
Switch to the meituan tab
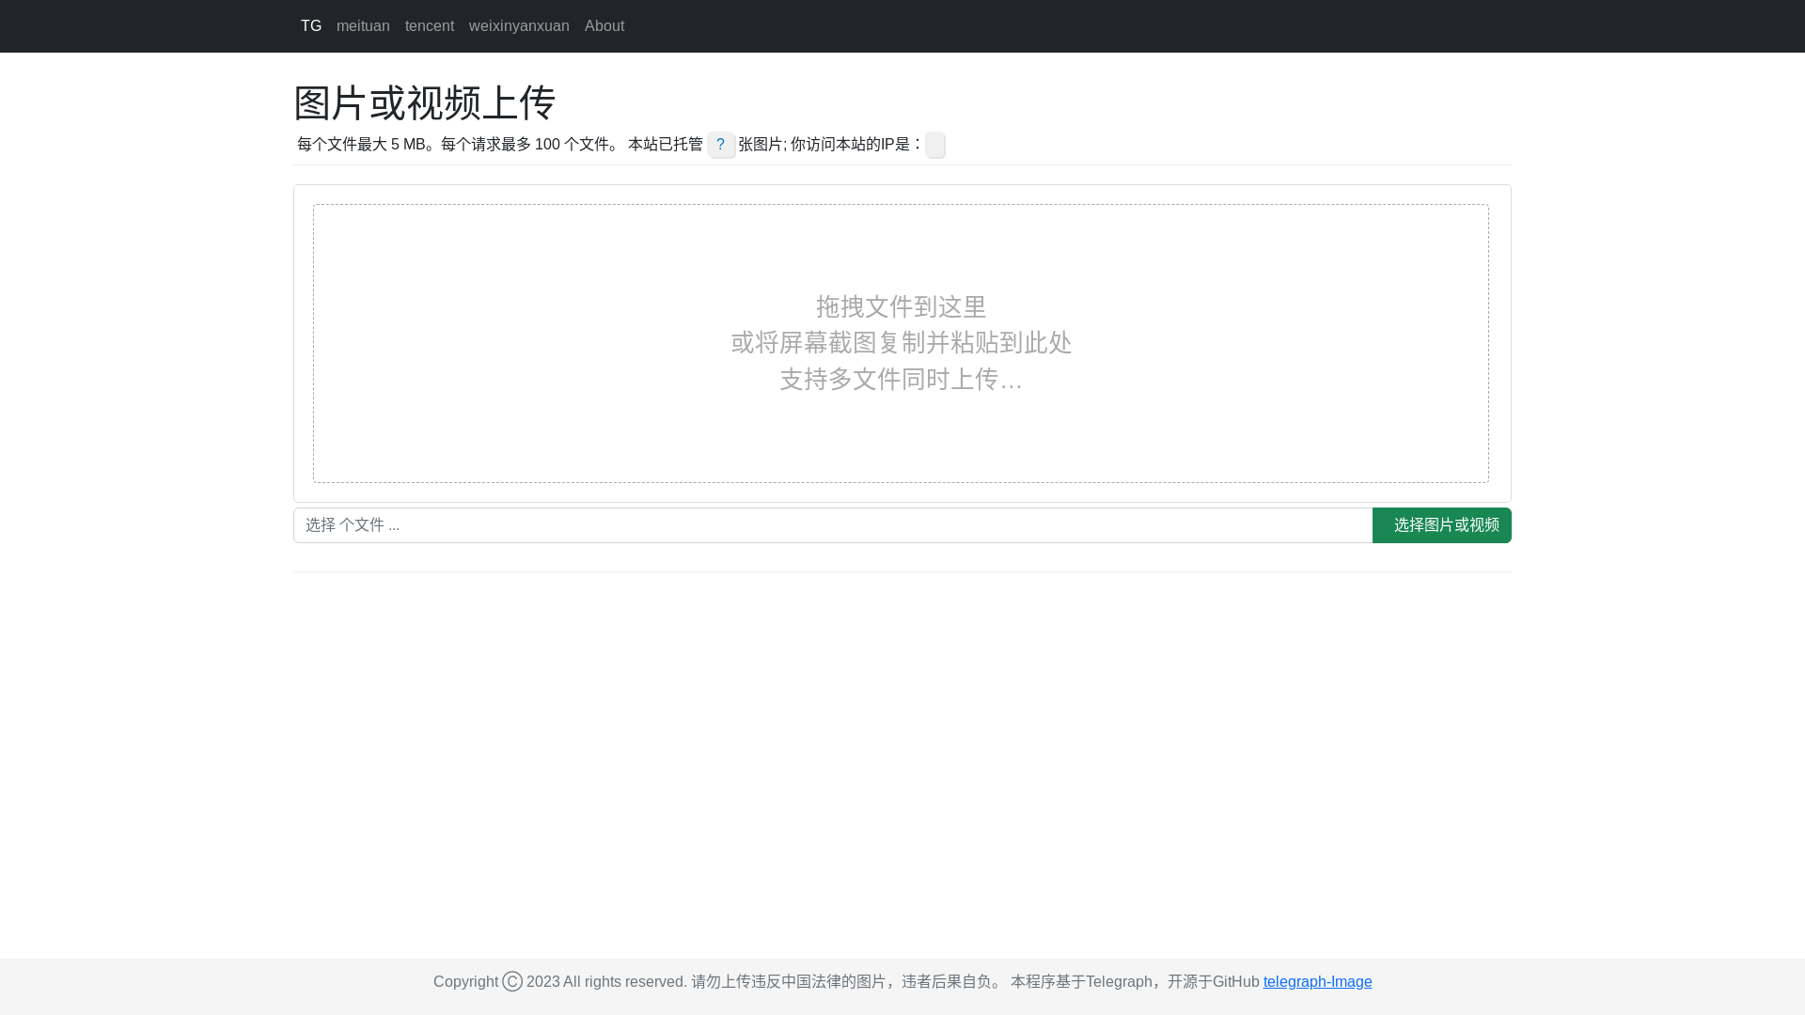363,26
